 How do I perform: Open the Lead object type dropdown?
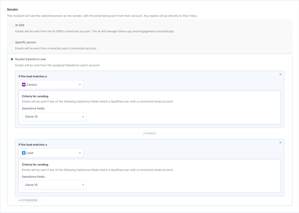[x=51, y=153]
